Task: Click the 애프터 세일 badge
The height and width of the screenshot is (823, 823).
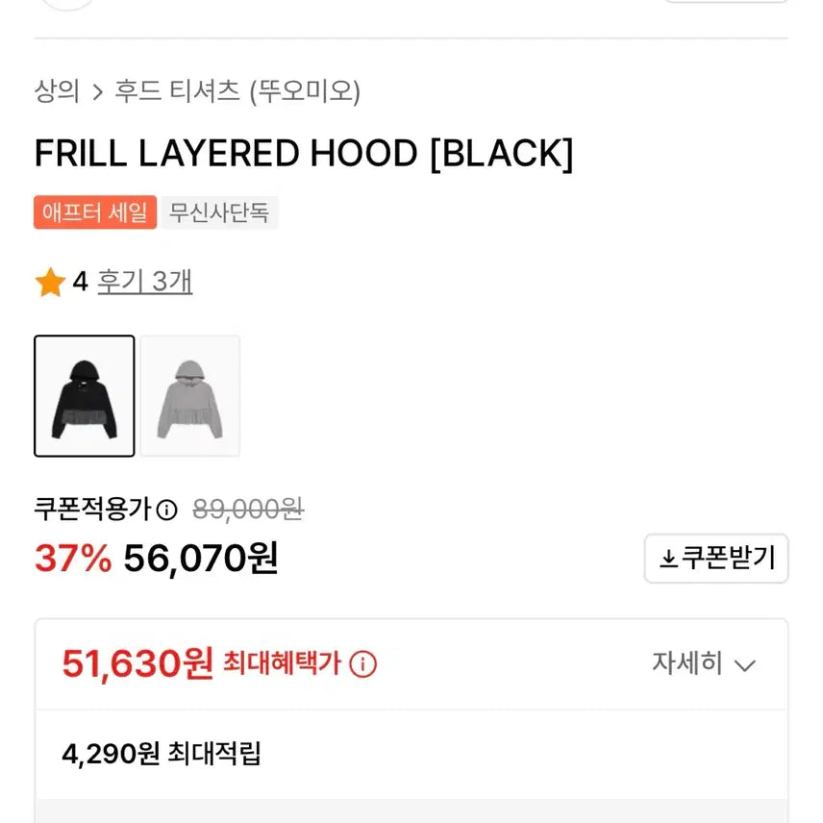Action: pos(94,212)
